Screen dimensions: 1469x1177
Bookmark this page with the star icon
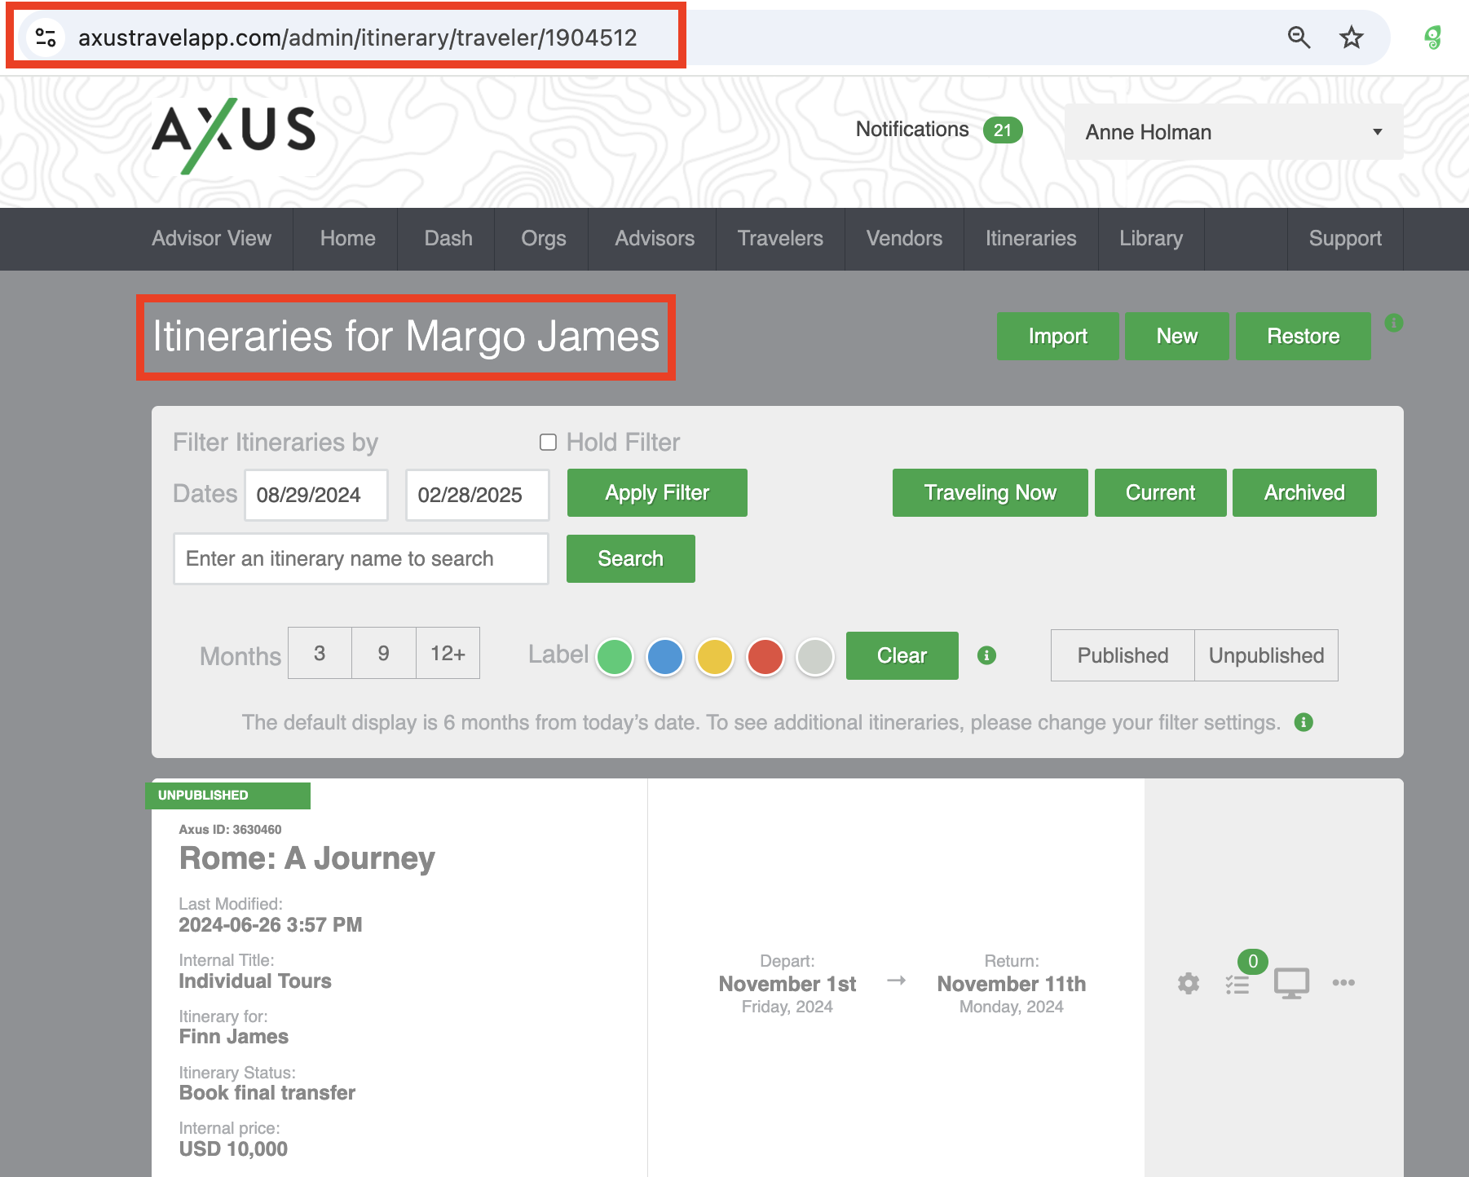pyautogui.click(x=1351, y=37)
